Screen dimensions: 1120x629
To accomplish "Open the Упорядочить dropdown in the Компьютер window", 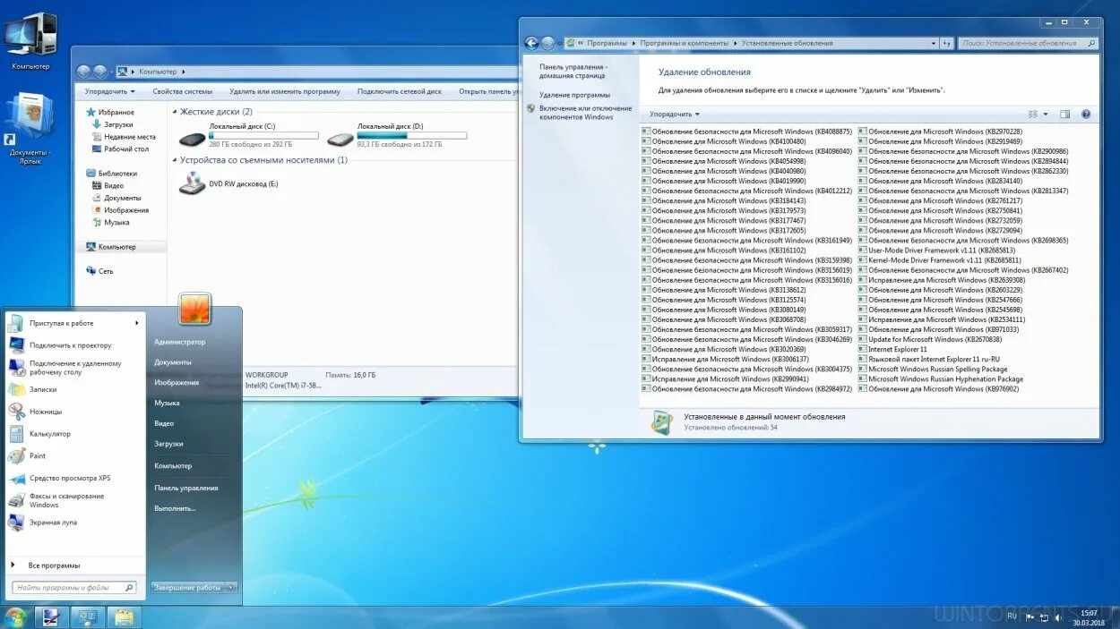I will 109,91.
